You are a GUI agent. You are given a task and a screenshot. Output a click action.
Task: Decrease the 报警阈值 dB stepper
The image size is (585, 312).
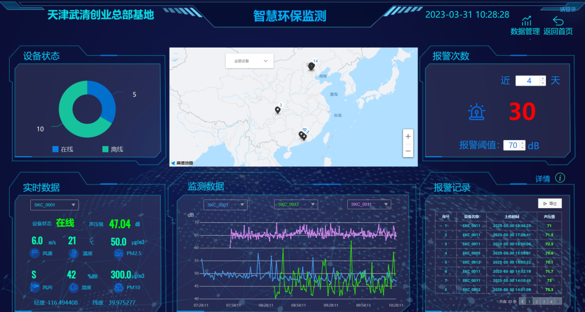[522, 148]
